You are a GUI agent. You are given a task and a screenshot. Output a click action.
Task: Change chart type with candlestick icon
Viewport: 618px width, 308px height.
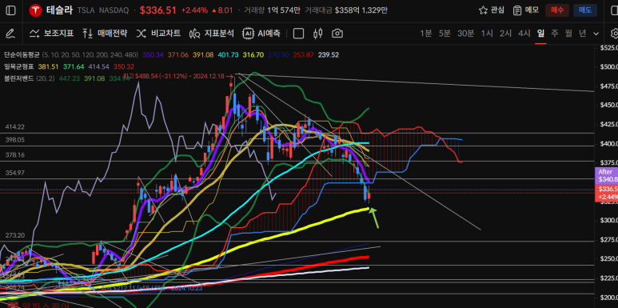(317, 34)
